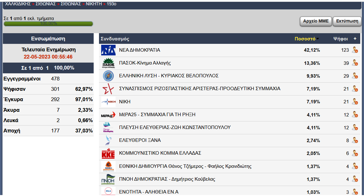This screenshot has height=196, width=364.
Task: Select ΜέΡΑ25 - ΣΥΜΜΑΧΙΑ ΓΙΑ ΤΗ ΡΗΞΗ name
Action: (x=157, y=115)
